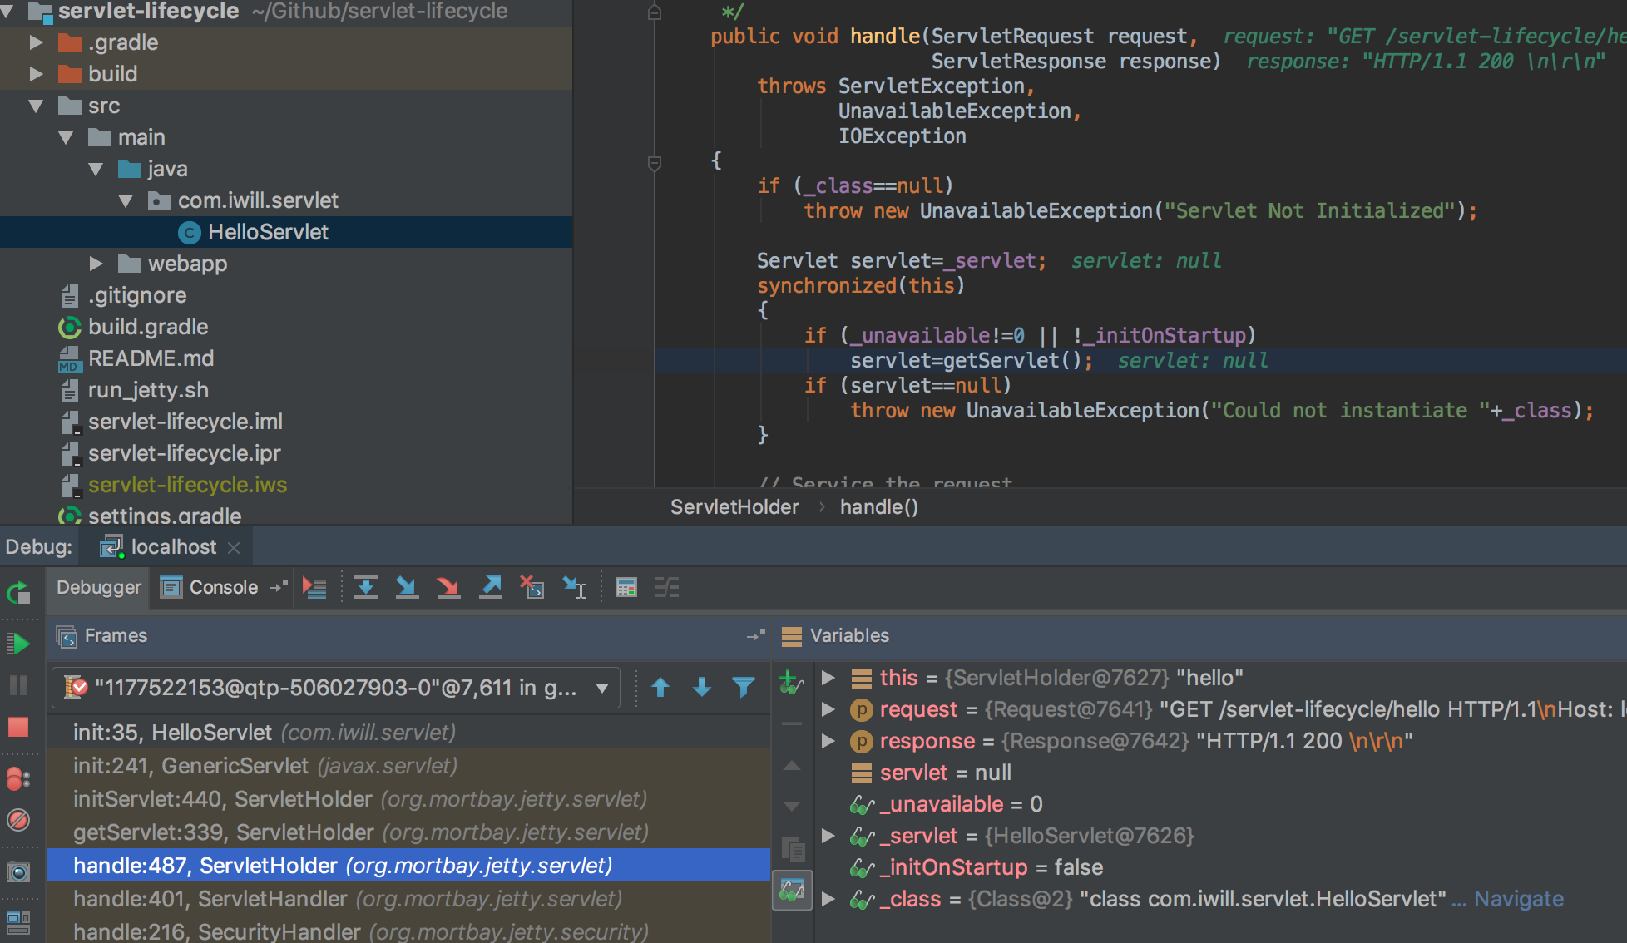Viewport: 1627px width, 943px height.
Task: Toggle show watches glasses button
Action: click(x=792, y=892)
